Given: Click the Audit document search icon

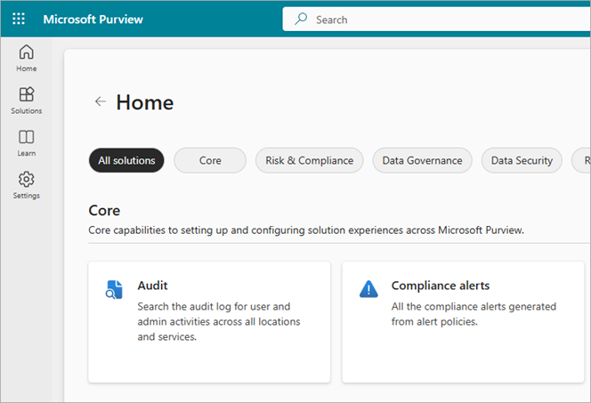Looking at the screenshot, I should point(114,288).
